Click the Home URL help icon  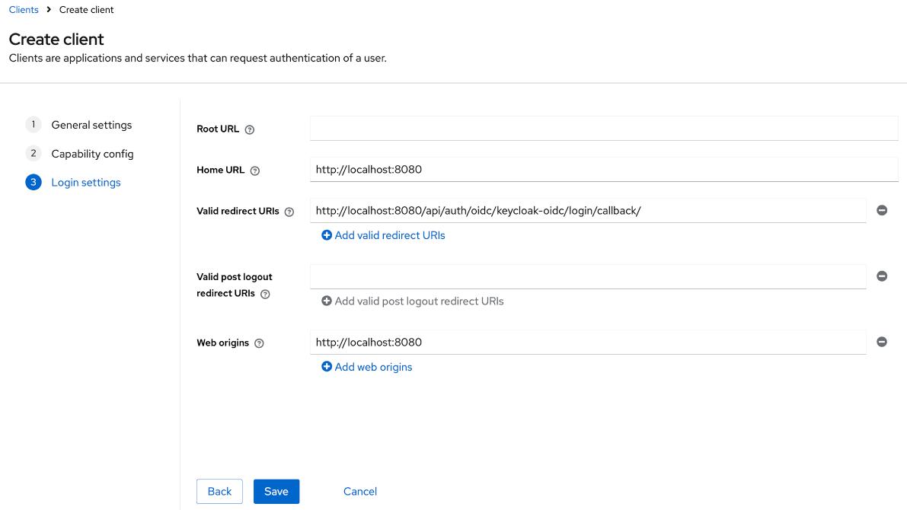tap(255, 171)
